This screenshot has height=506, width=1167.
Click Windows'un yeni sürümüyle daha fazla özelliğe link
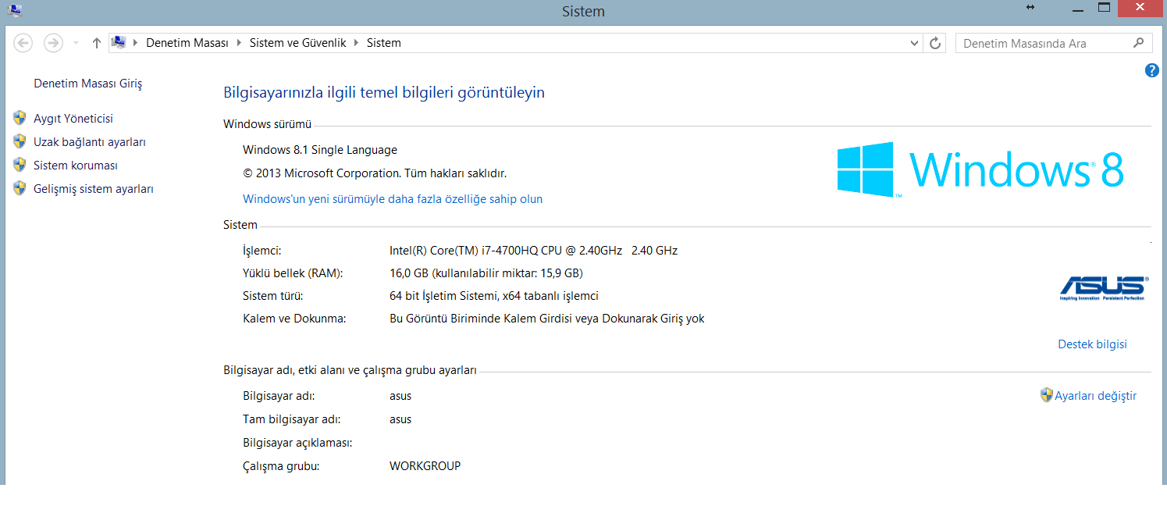[393, 199]
